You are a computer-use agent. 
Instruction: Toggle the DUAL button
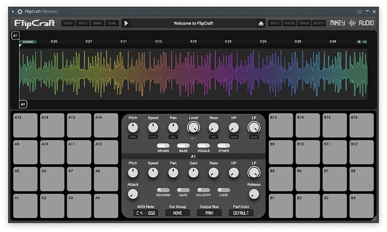112,23
